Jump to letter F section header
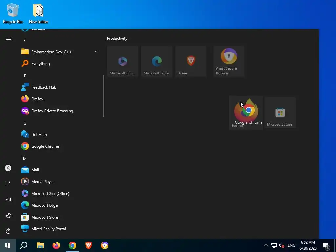336x252 pixels. click(x=25, y=76)
